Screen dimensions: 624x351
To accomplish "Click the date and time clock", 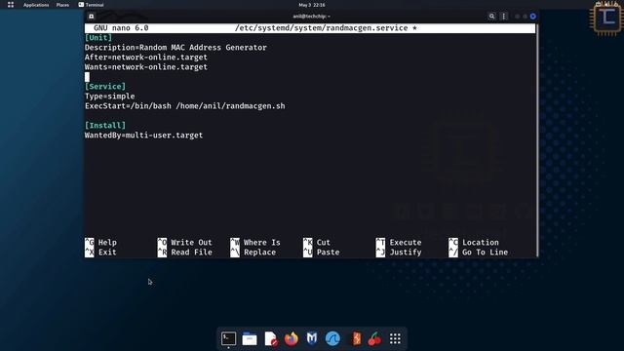I will click(x=312, y=5).
